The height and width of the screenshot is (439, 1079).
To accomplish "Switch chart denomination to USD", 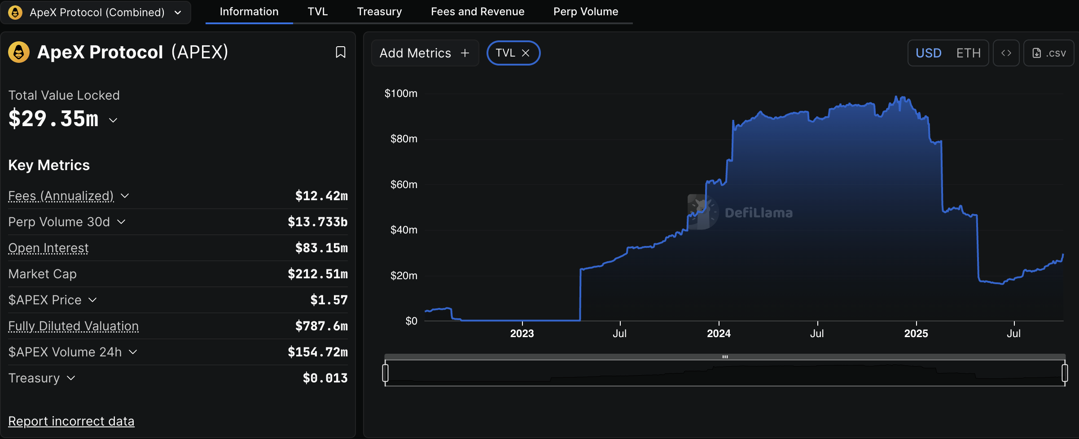I will (929, 53).
